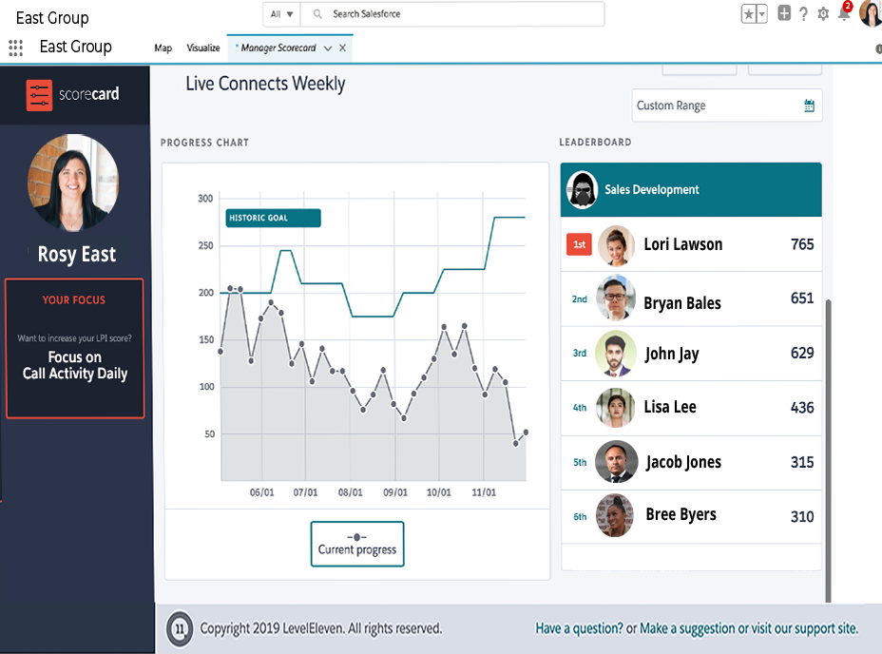Go to the Map tab
Image resolution: width=882 pixels, height=654 pixels.
click(163, 48)
